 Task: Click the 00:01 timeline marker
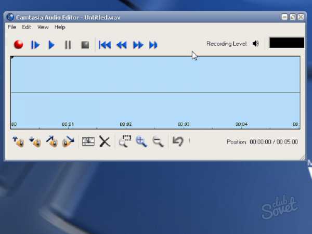point(68,124)
